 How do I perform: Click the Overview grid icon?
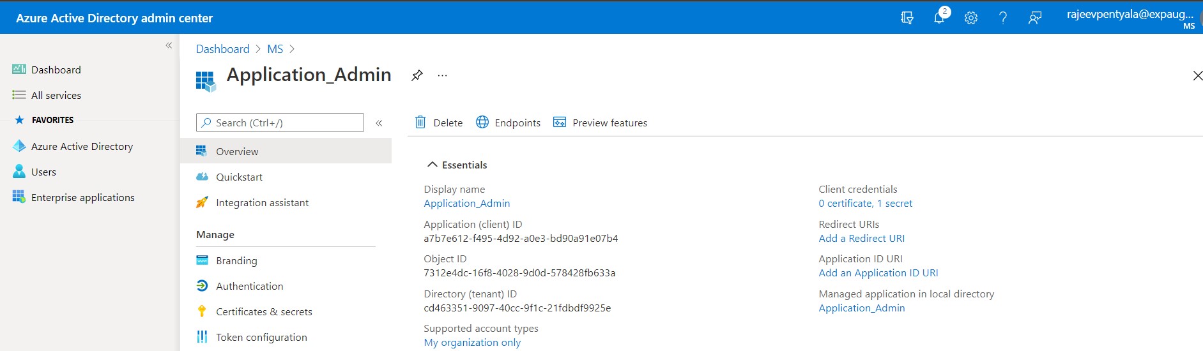tap(201, 151)
